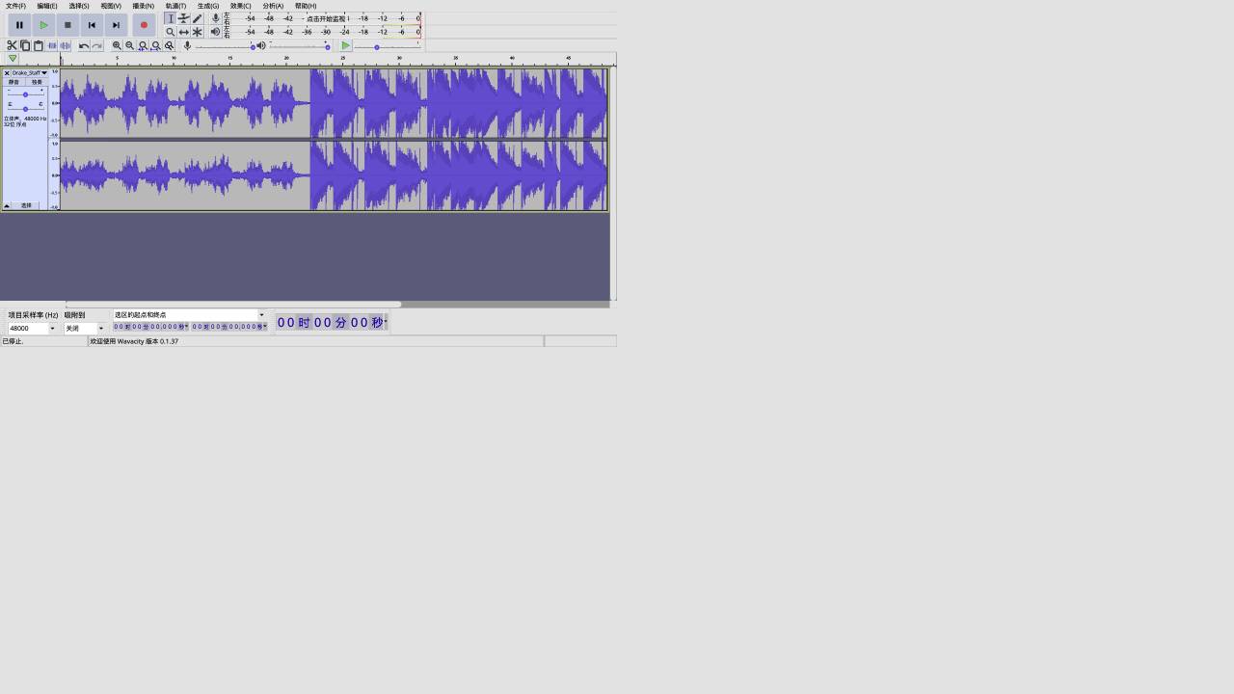Fit entire project in window
Viewport: 1234px width, 694px height.
tap(156, 45)
